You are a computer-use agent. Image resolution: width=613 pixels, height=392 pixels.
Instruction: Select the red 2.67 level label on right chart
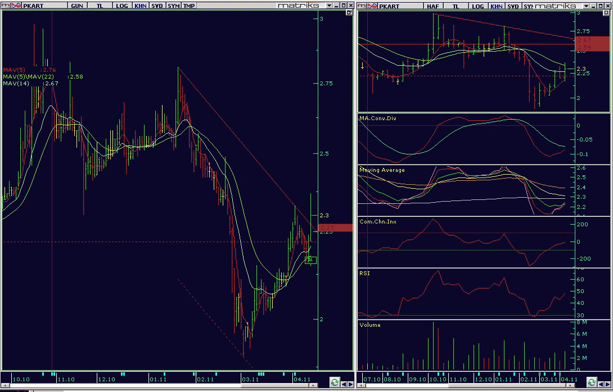tap(592, 40)
